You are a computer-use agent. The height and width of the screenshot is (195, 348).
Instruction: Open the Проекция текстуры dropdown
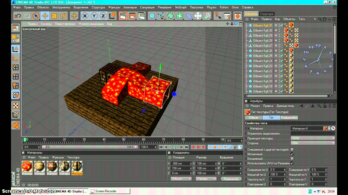pos(313,138)
